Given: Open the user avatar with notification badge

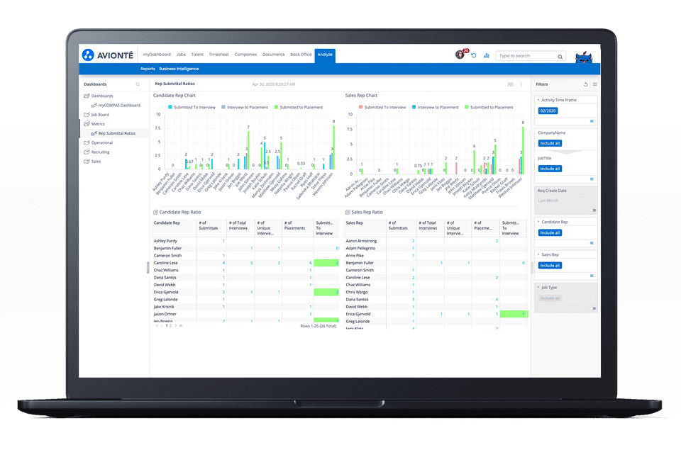Looking at the screenshot, I should pos(460,55).
